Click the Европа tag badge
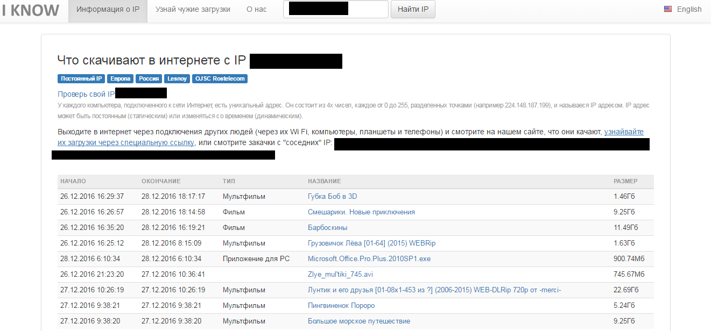 point(120,78)
